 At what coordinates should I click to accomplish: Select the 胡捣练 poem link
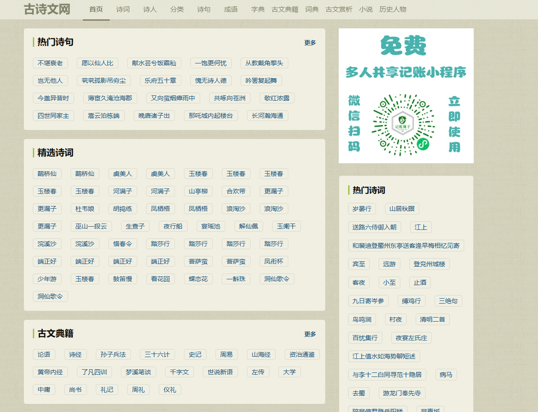point(122,209)
